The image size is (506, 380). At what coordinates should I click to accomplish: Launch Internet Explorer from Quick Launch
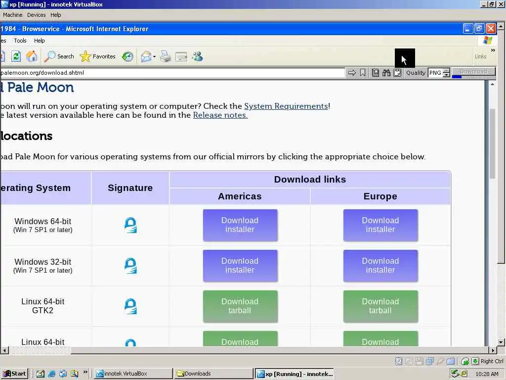click(x=51, y=374)
